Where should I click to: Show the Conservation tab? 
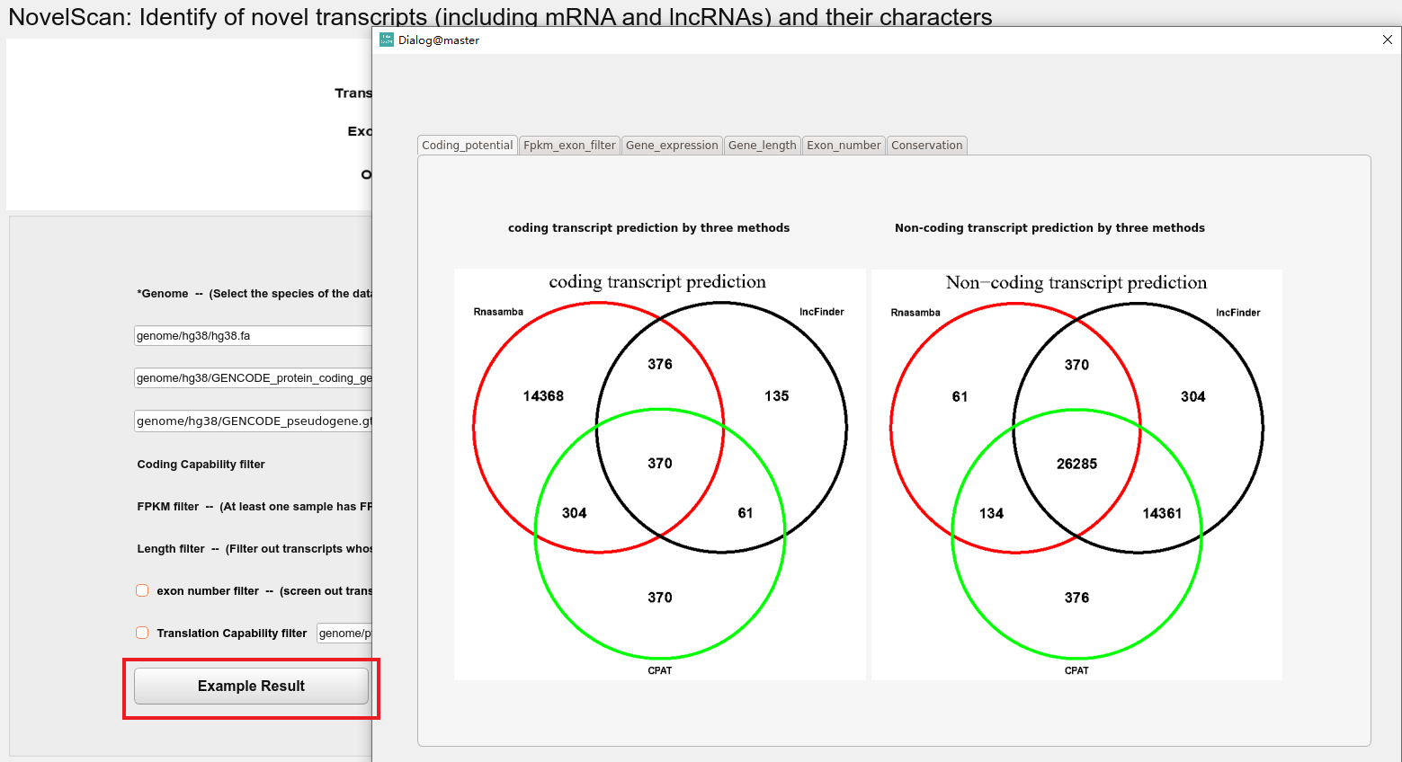tap(927, 145)
